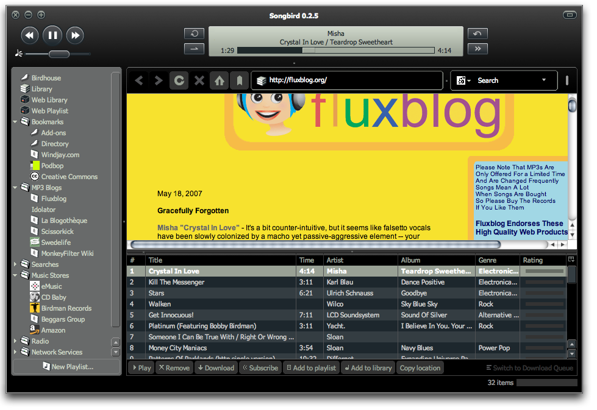Toggle the repeat mode button

point(194,34)
